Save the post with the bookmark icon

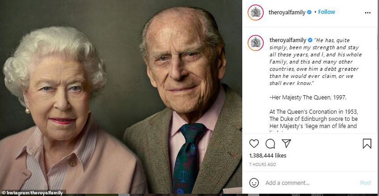coord(367,144)
